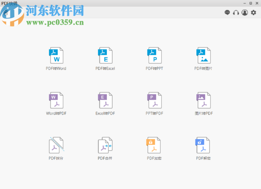Open the Word转PDF conversion icon
Screen dimensions: 261x189
click(x=56, y=100)
